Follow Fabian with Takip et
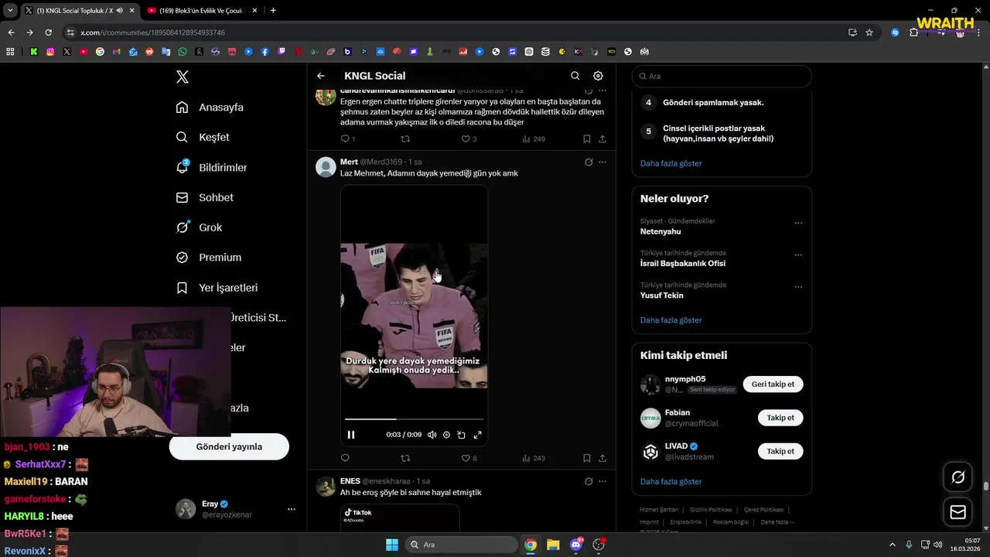990x557 pixels. 780,418
